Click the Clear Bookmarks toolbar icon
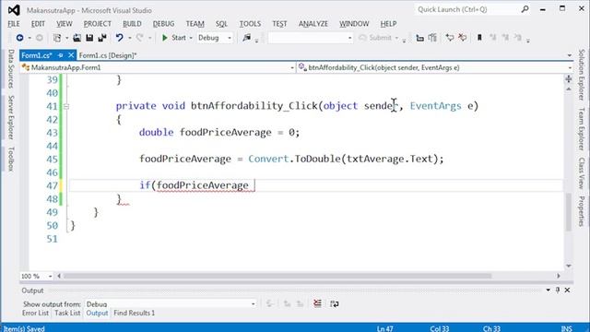The height and width of the screenshot is (332, 590). (518, 38)
